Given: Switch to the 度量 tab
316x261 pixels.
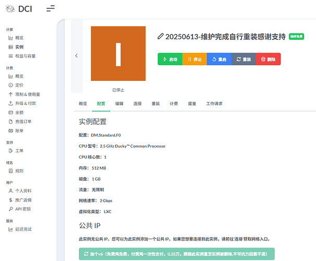Looking at the screenshot, I should [192, 103].
